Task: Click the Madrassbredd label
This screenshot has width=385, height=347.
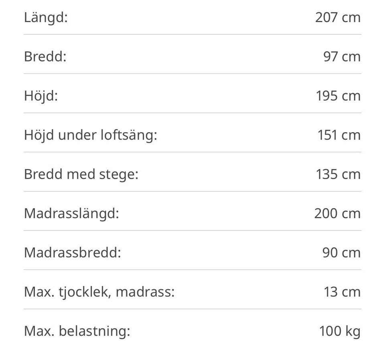Action: coord(72,253)
